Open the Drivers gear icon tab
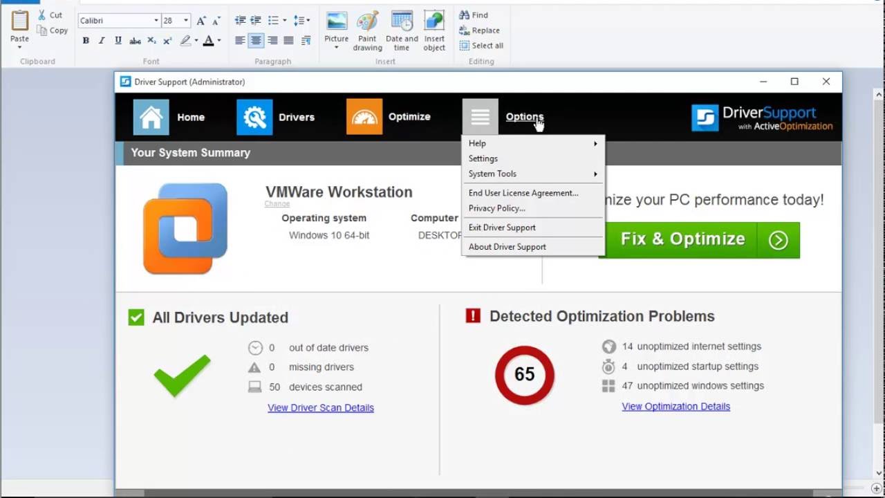Image resolution: width=885 pixels, height=498 pixels. click(254, 117)
